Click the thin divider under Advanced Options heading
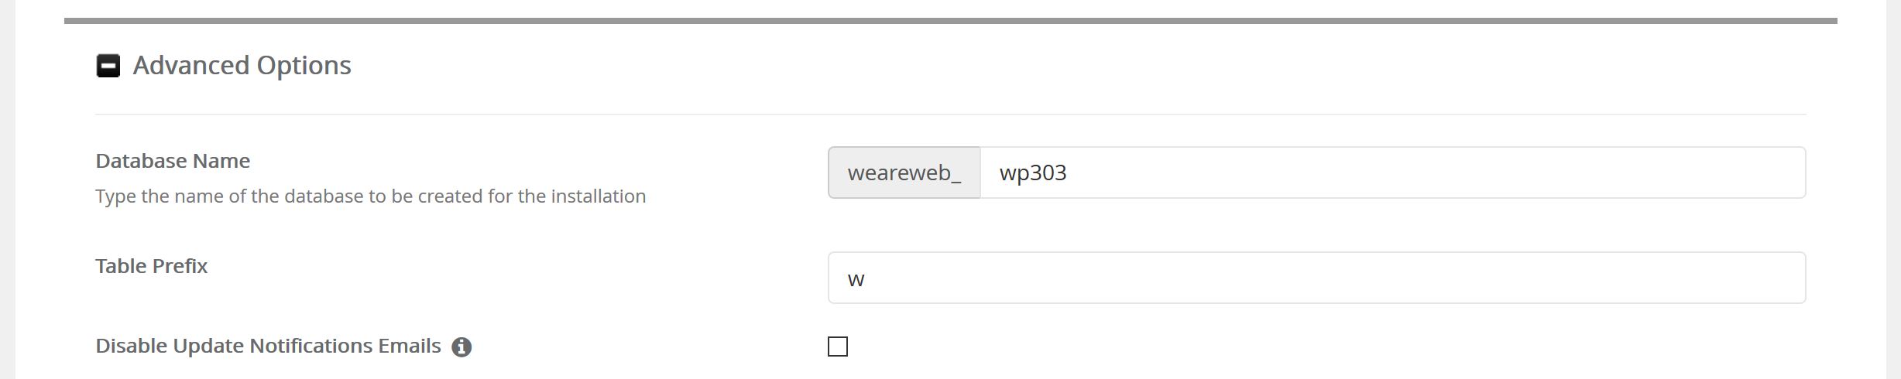The image size is (1901, 379). coord(951,114)
